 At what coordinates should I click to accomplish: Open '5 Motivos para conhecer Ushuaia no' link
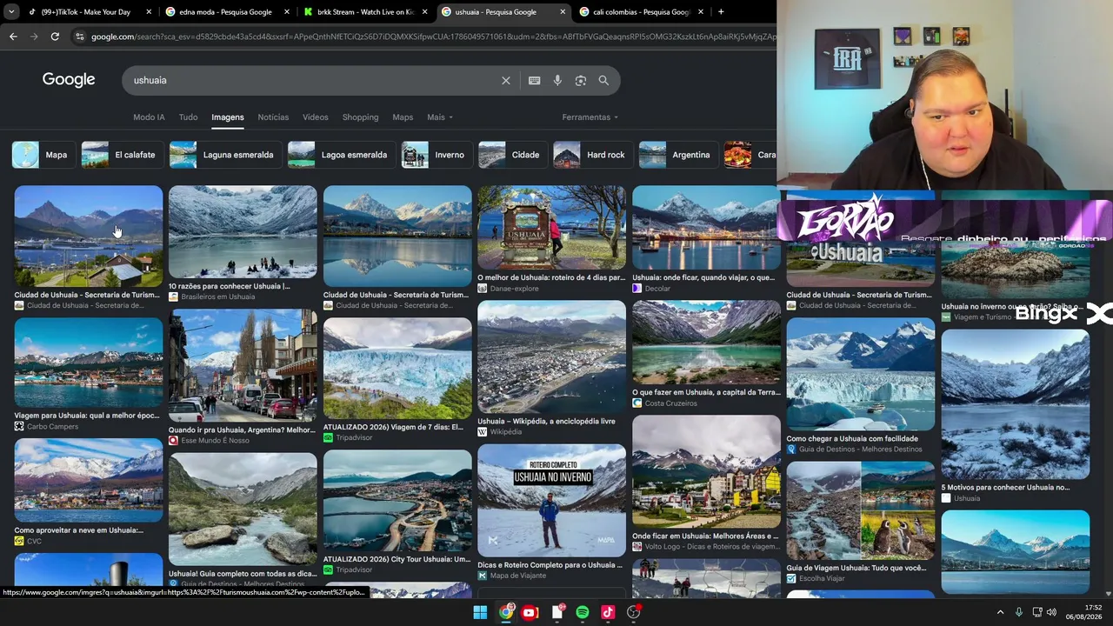coord(1005,488)
